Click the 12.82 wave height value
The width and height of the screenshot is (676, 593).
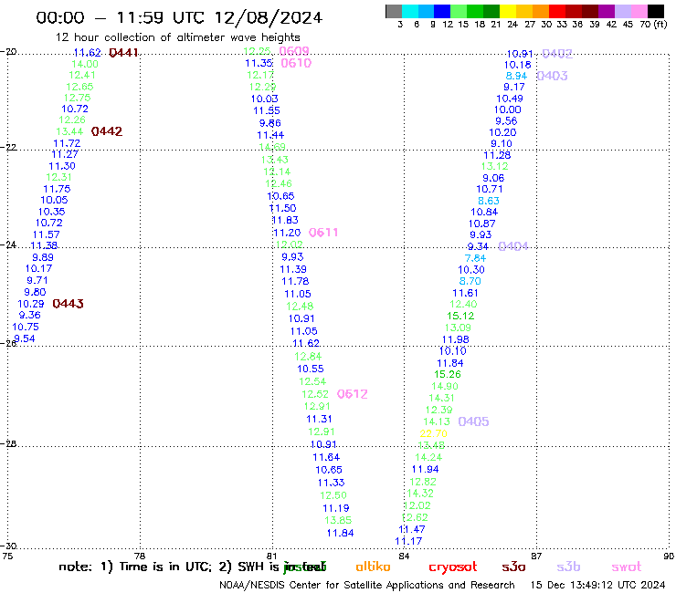click(422, 482)
